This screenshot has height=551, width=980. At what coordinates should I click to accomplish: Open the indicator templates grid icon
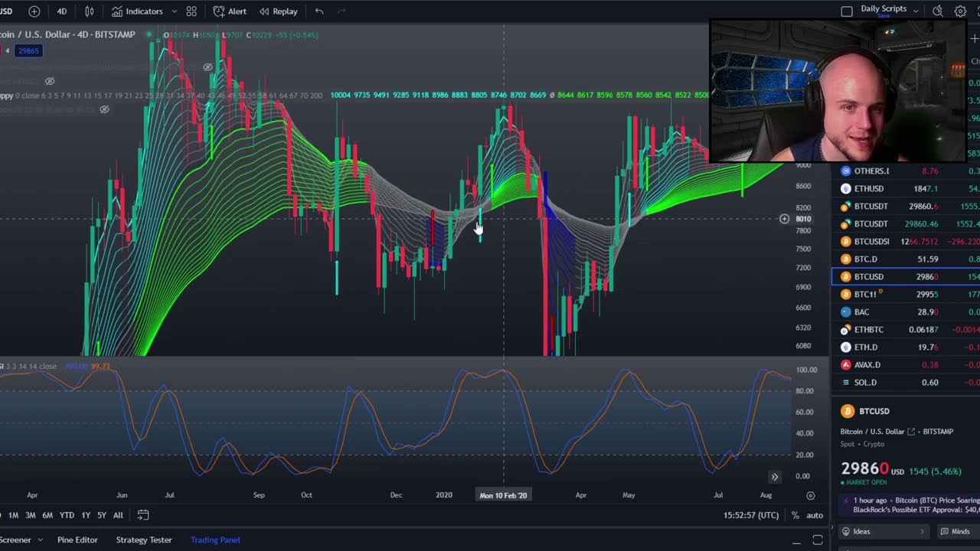191,11
